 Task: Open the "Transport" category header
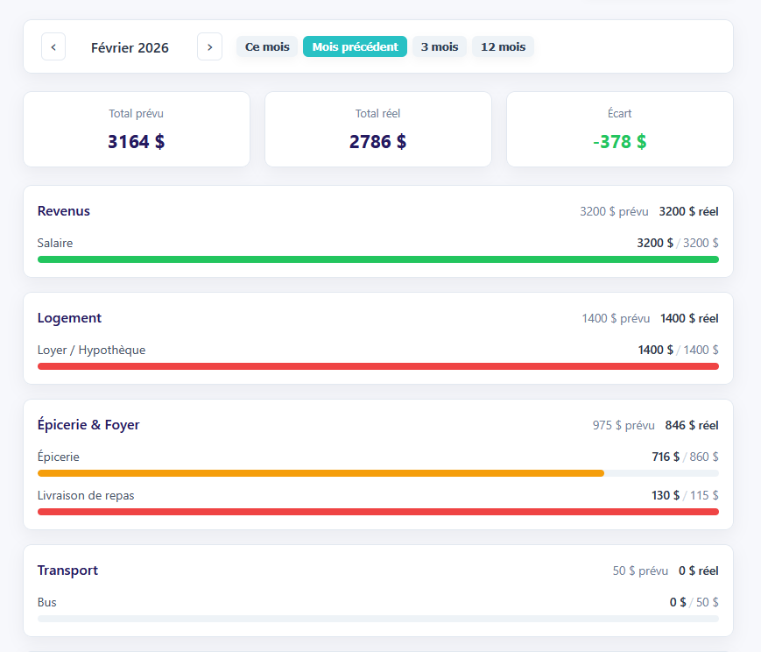(67, 570)
